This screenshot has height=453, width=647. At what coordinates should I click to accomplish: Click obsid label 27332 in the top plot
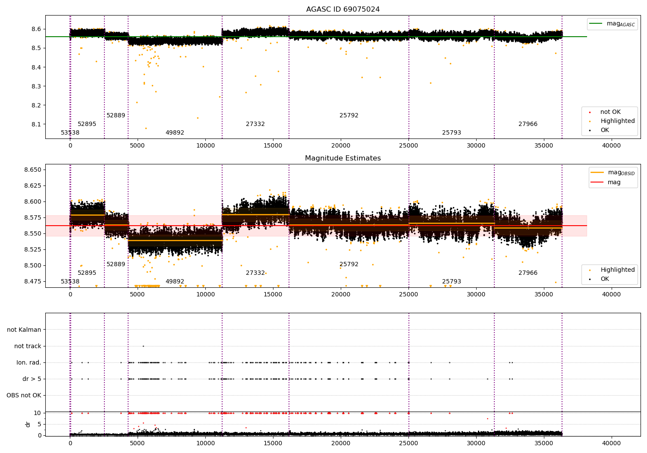pos(255,124)
